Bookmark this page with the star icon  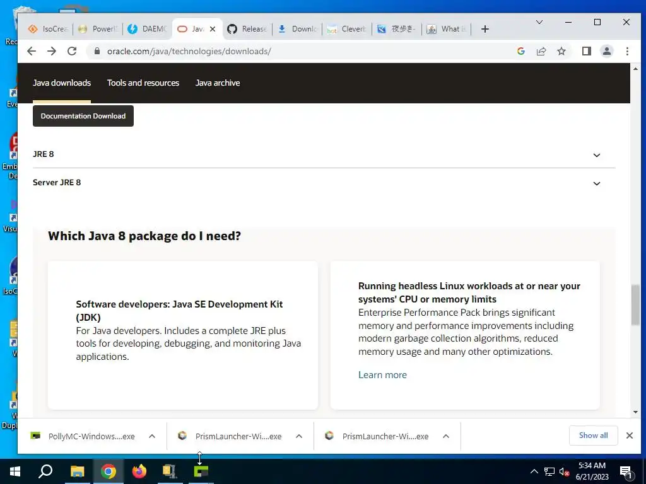coord(561,51)
